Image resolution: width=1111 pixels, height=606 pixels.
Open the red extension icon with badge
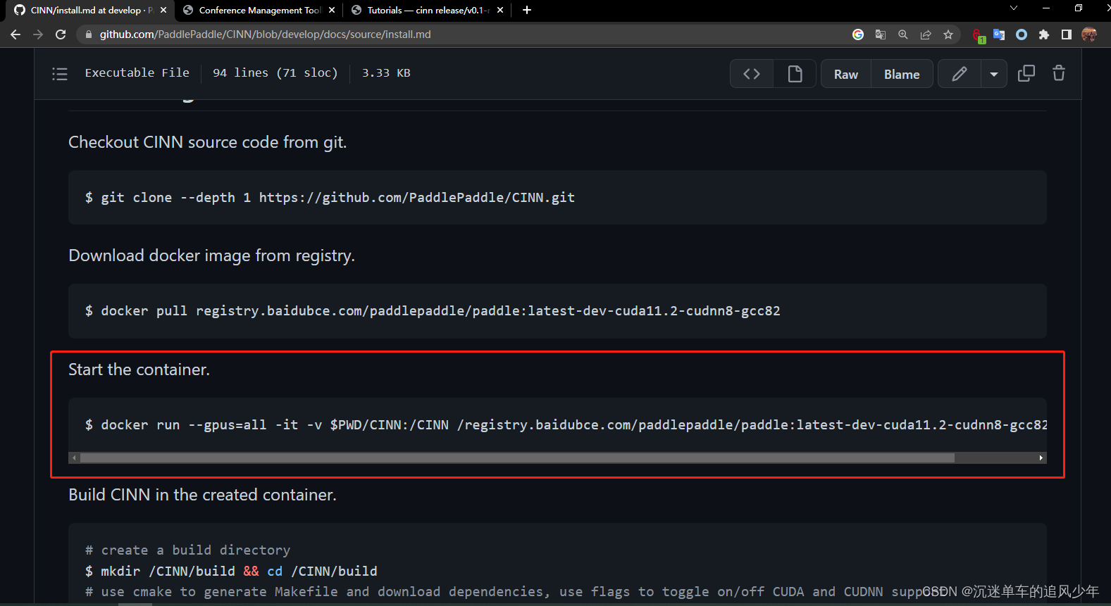coord(979,35)
